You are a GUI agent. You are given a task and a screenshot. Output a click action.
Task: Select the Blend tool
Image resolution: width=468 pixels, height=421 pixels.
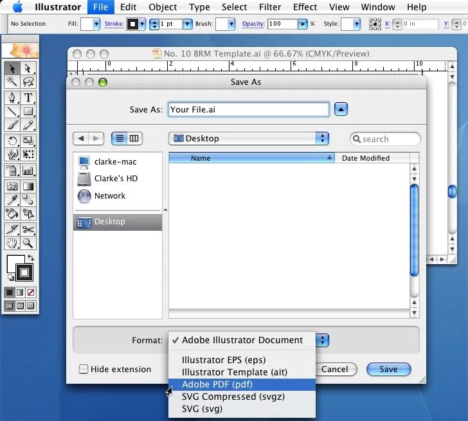click(x=28, y=200)
